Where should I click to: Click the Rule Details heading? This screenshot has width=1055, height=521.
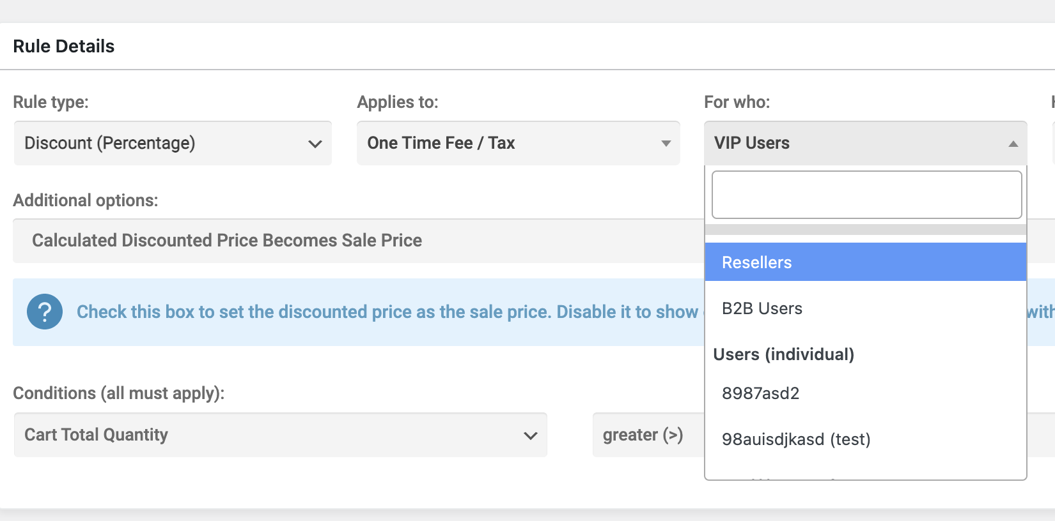64,46
